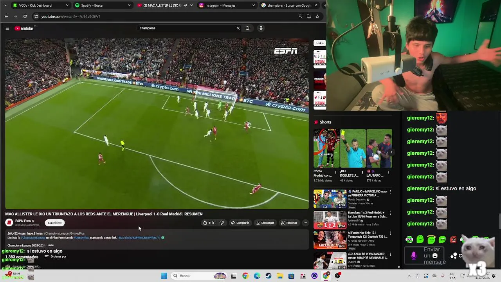The height and width of the screenshot is (282, 501).
Task: Open the ESPN Fans channel avatar
Action: point(9,222)
